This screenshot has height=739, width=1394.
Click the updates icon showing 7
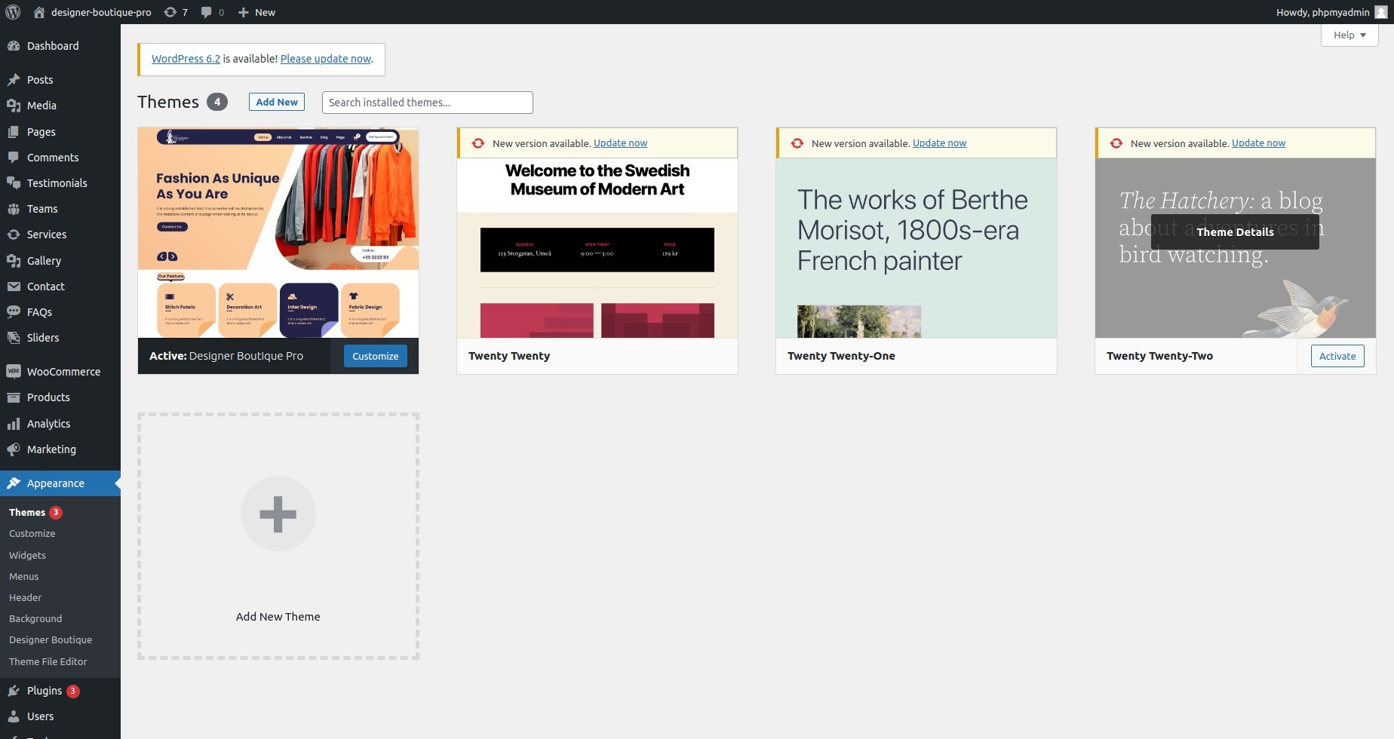point(170,12)
